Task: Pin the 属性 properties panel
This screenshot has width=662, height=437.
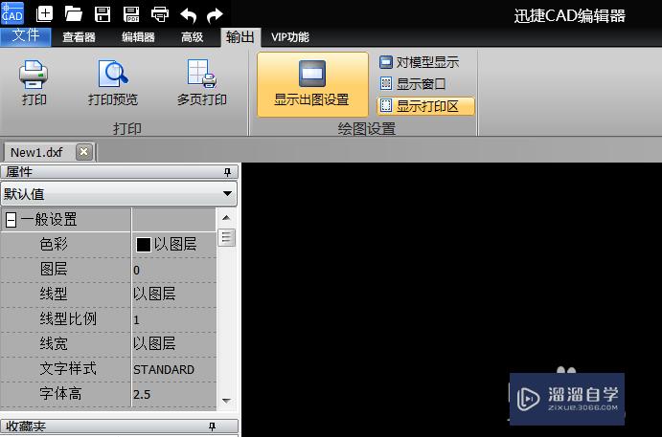Action: (x=228, y=172)
